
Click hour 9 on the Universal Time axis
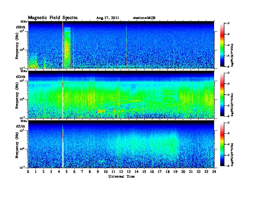pos(98,172)
